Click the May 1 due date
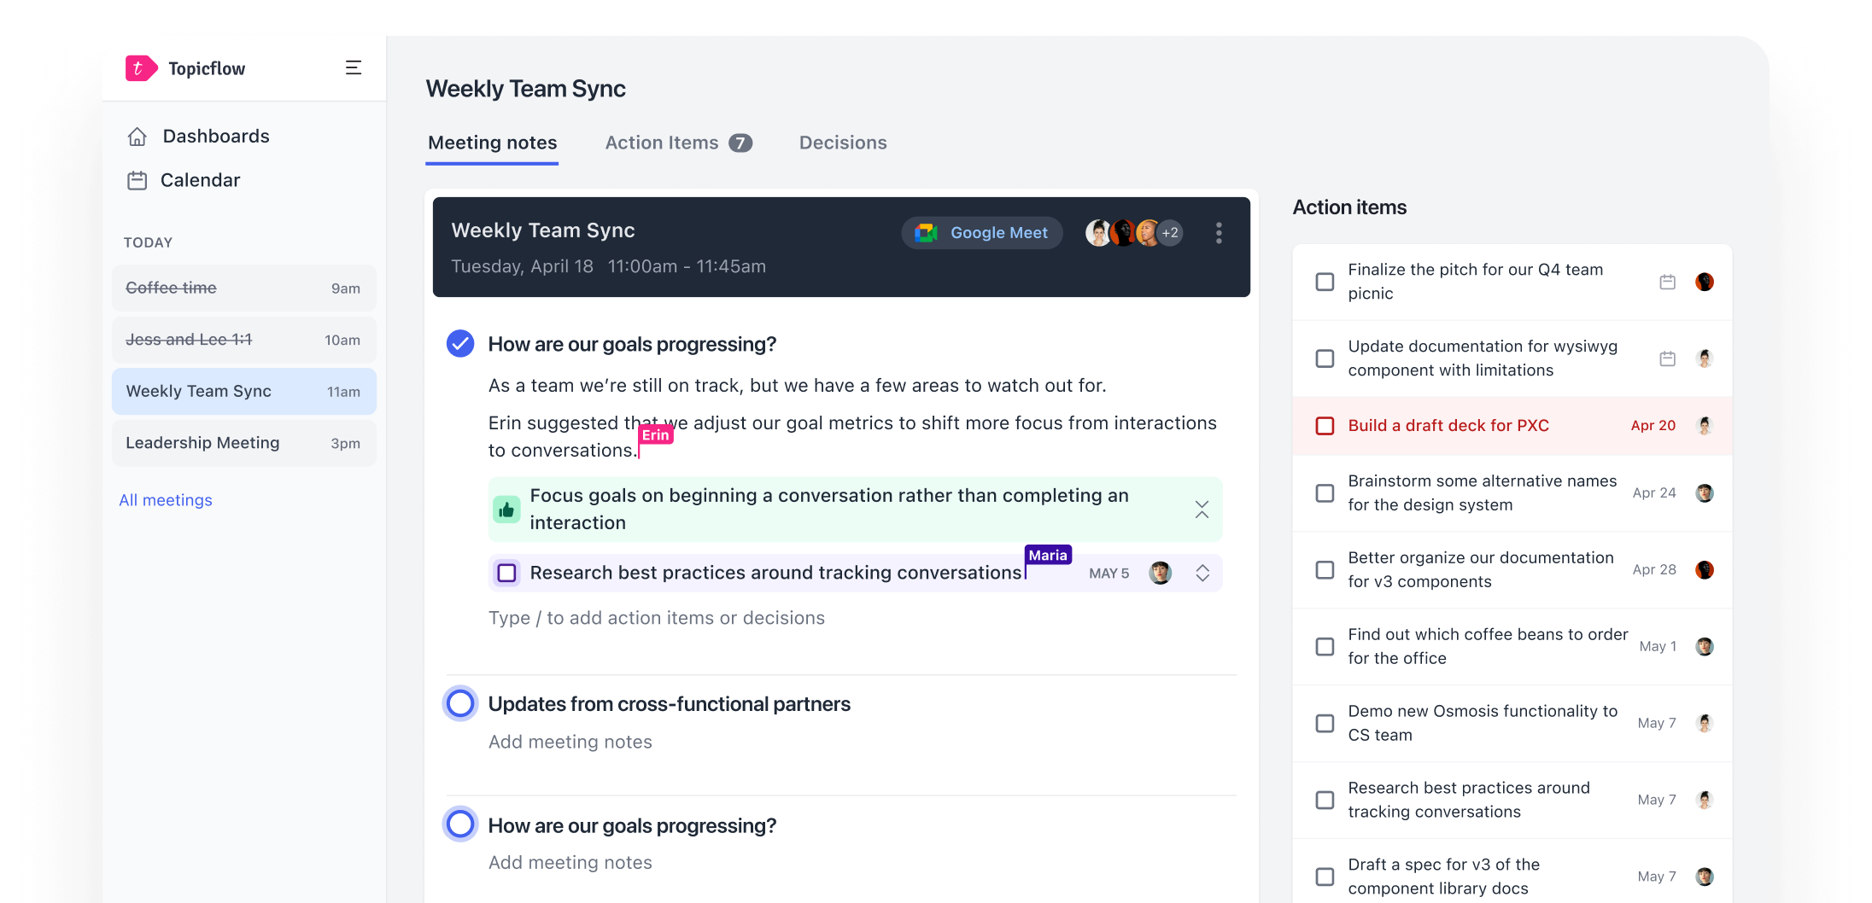This screenshot has height=903, width=1872. tap(1658, 647)
